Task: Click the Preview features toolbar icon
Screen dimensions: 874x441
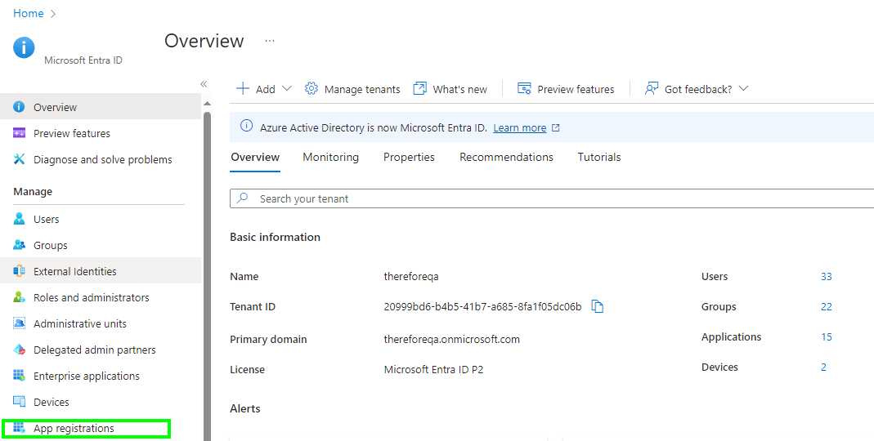Action: click(x=525, y=89)
